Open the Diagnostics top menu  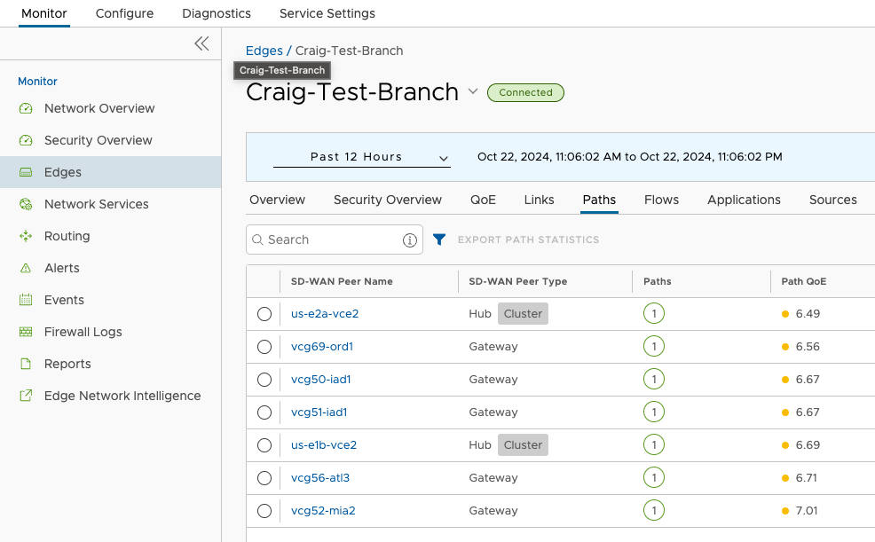pyautogui.click(x=217, y=13)
